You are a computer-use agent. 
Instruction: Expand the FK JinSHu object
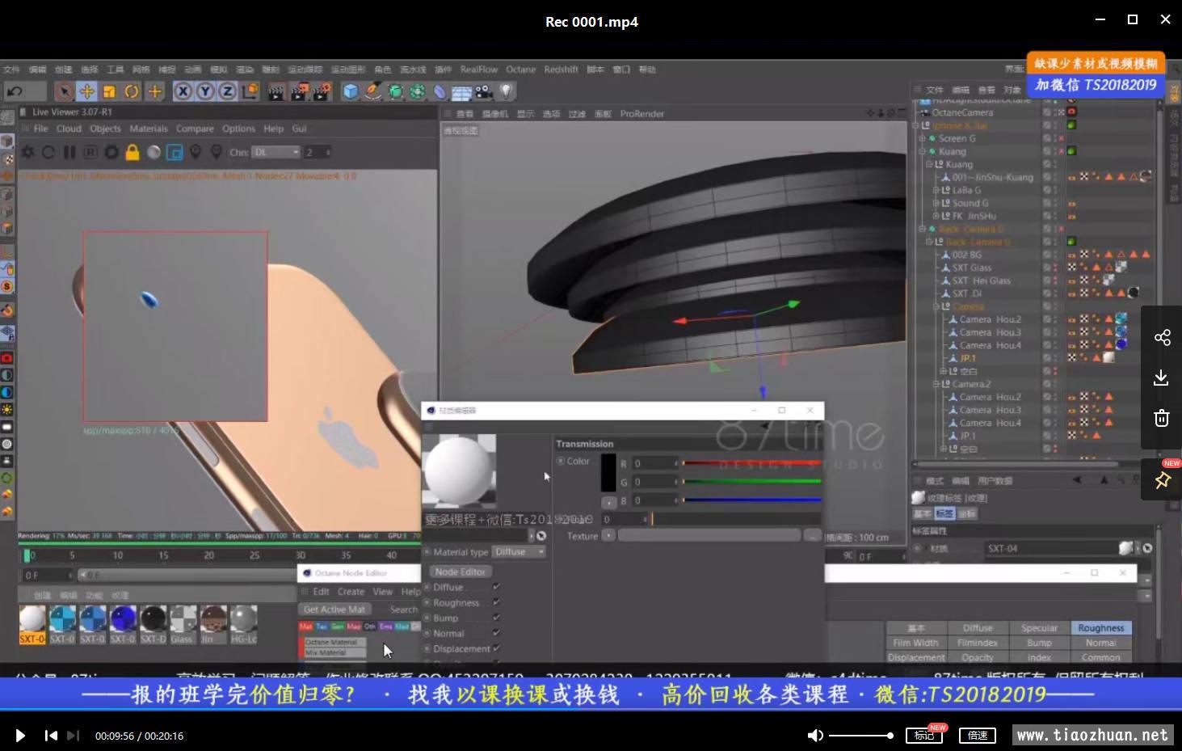pyautogui.click(x=936, y=216)
